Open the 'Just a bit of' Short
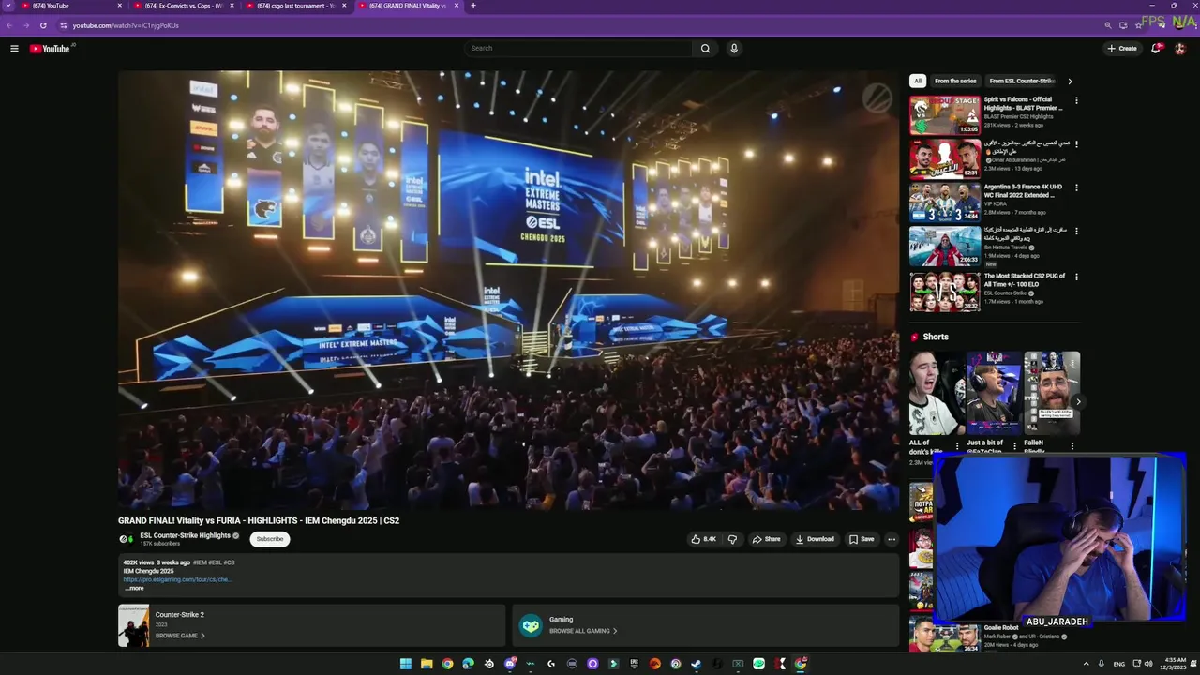The image size is (1200, 675). 993,394
